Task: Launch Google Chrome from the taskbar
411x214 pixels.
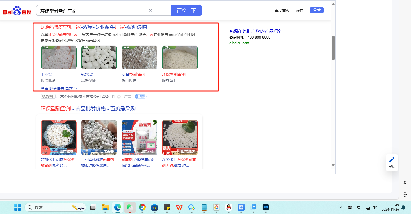Action: pos(142,207)
